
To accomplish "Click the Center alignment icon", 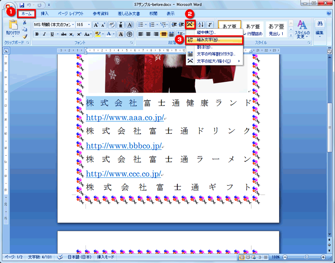I will (148, 34).
